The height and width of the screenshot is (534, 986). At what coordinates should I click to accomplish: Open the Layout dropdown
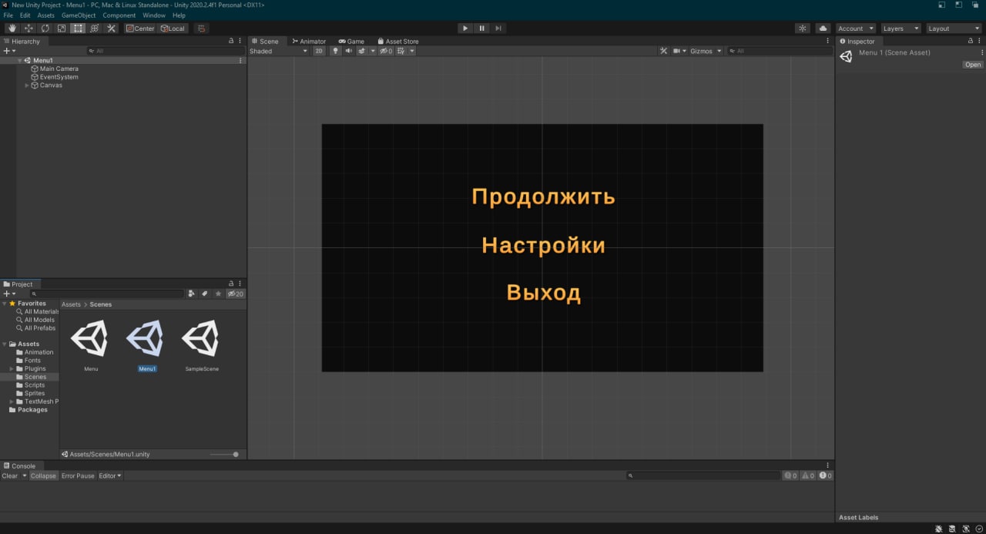coord(953,29)
